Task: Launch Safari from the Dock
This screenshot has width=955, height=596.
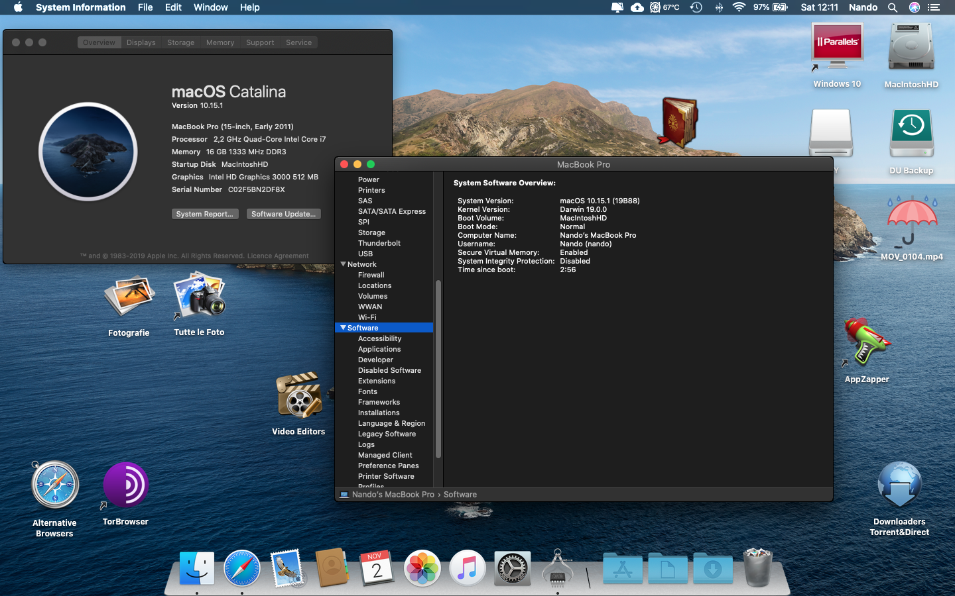Action: [x=242, y=568]
